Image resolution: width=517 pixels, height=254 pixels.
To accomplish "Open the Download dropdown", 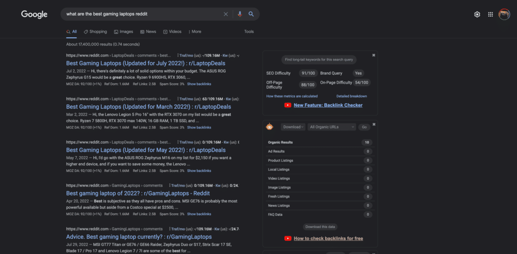I will [293, 127].
